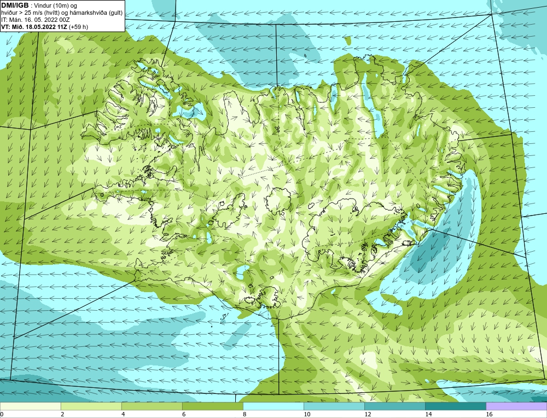The image size is (547, 418).
Task: Click the legend label '8'
Action: [244, 414]
